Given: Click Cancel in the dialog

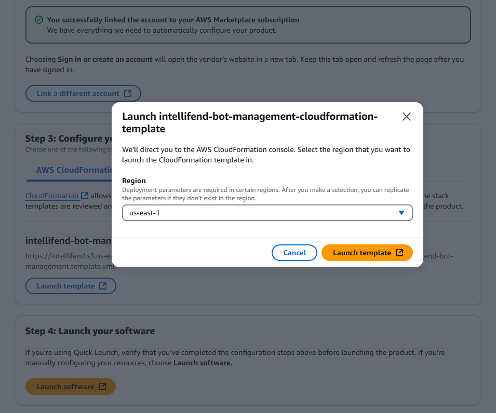Looking at the screenshot, I should pyautogui.click(x=294, y=253).
